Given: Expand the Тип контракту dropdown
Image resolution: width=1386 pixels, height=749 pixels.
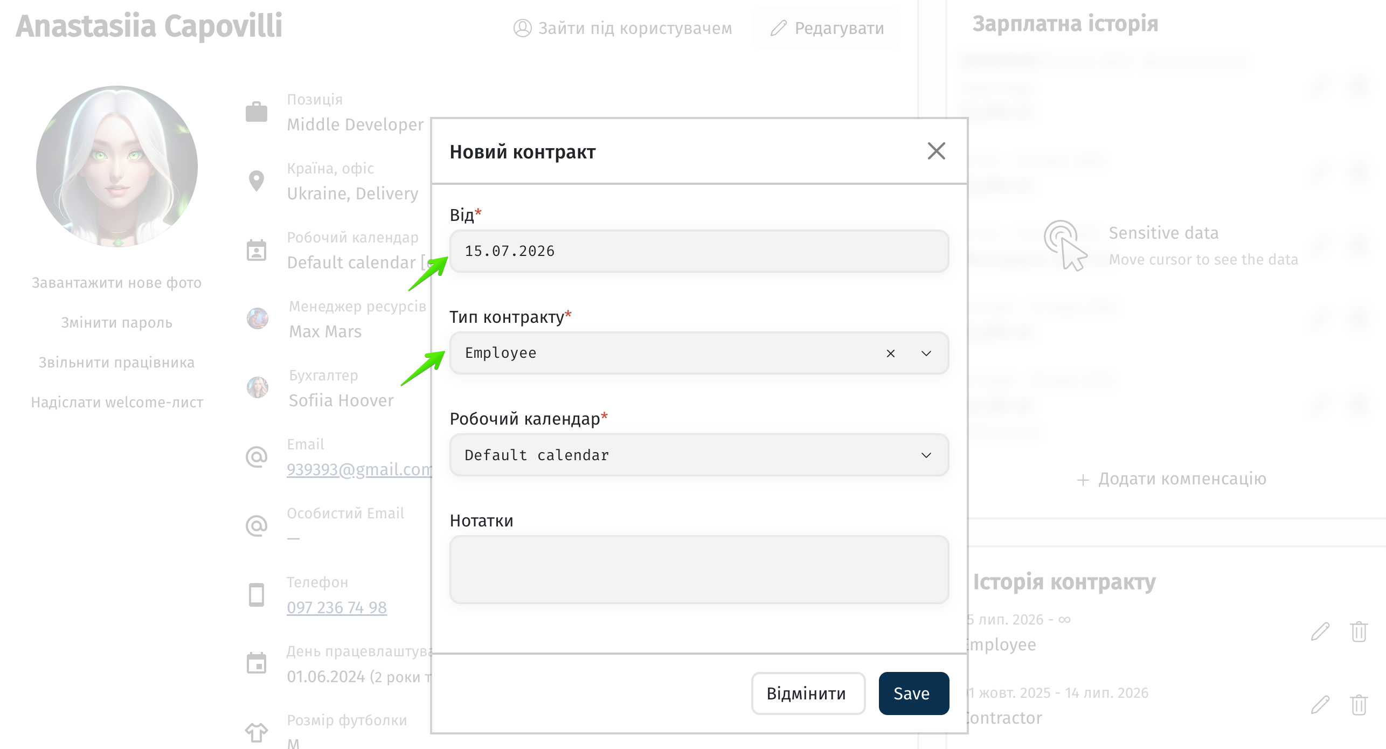Looking at the screenshot, I should pos(926,353).
